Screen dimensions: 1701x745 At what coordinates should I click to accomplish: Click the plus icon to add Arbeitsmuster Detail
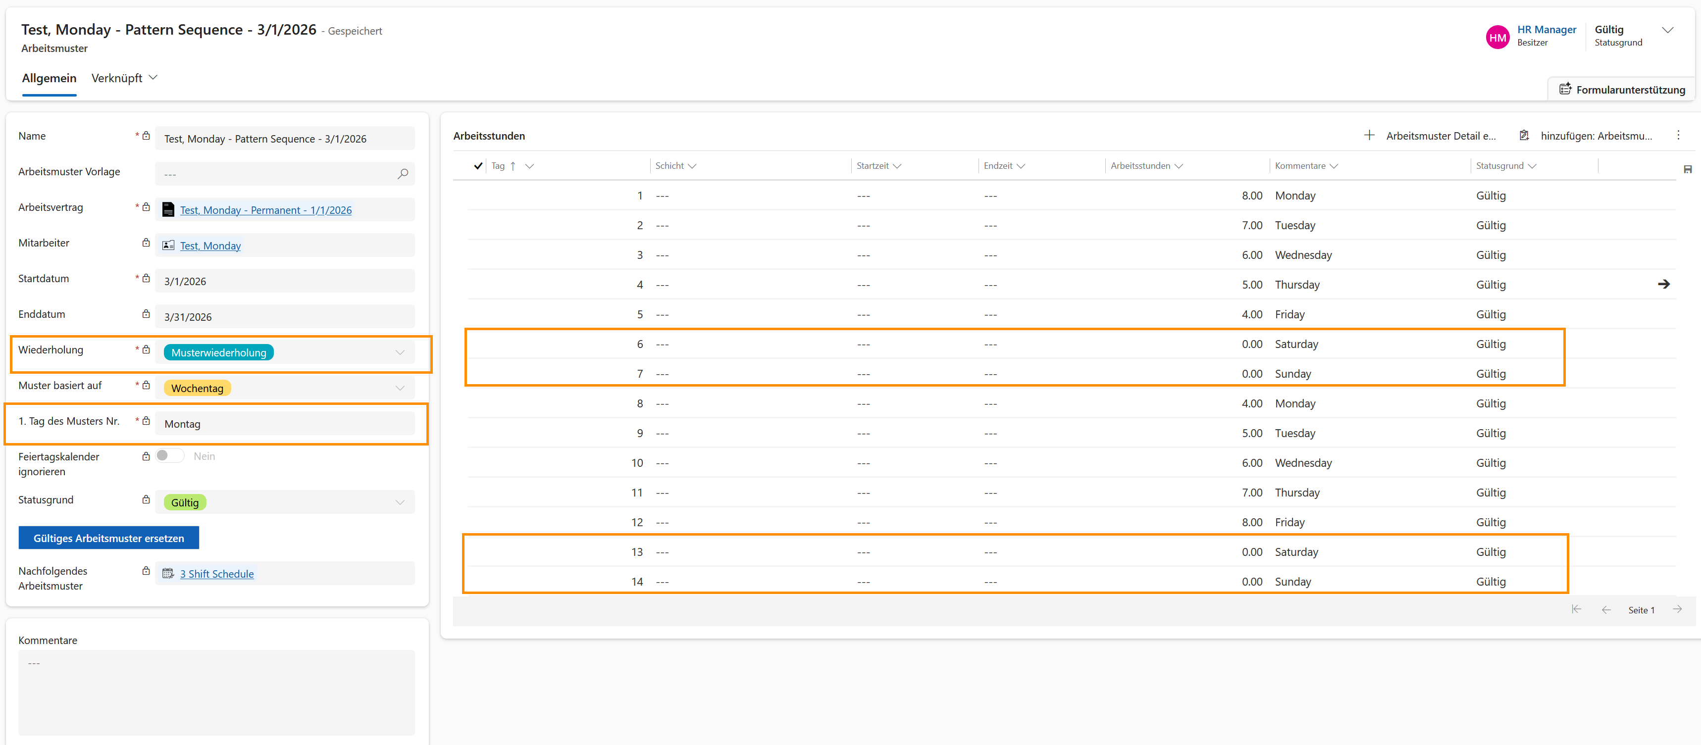(x=1369, y=135)
